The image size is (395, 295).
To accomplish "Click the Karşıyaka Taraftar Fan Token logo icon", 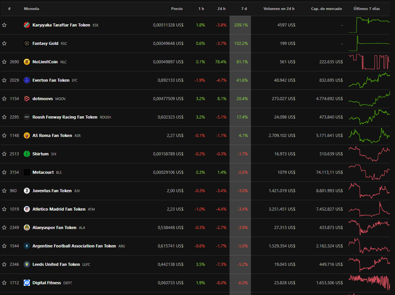I will (x=27, y=25).
